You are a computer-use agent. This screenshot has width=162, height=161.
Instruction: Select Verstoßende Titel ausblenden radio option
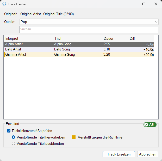click(14, 143)
